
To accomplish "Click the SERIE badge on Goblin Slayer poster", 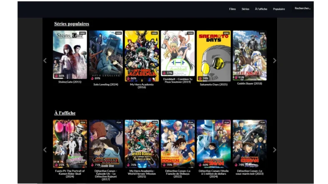I will tap(262, 33).
